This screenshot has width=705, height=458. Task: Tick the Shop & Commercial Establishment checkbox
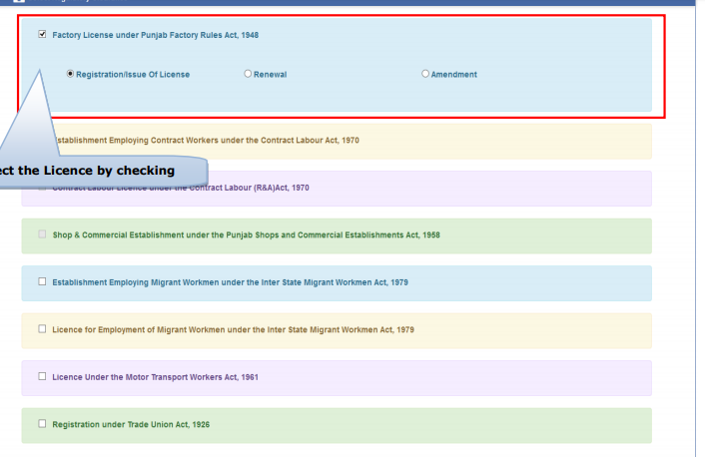(x=42, y=234)
